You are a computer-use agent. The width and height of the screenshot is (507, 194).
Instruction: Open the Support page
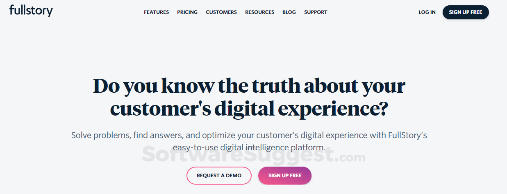tap(316, 12)
